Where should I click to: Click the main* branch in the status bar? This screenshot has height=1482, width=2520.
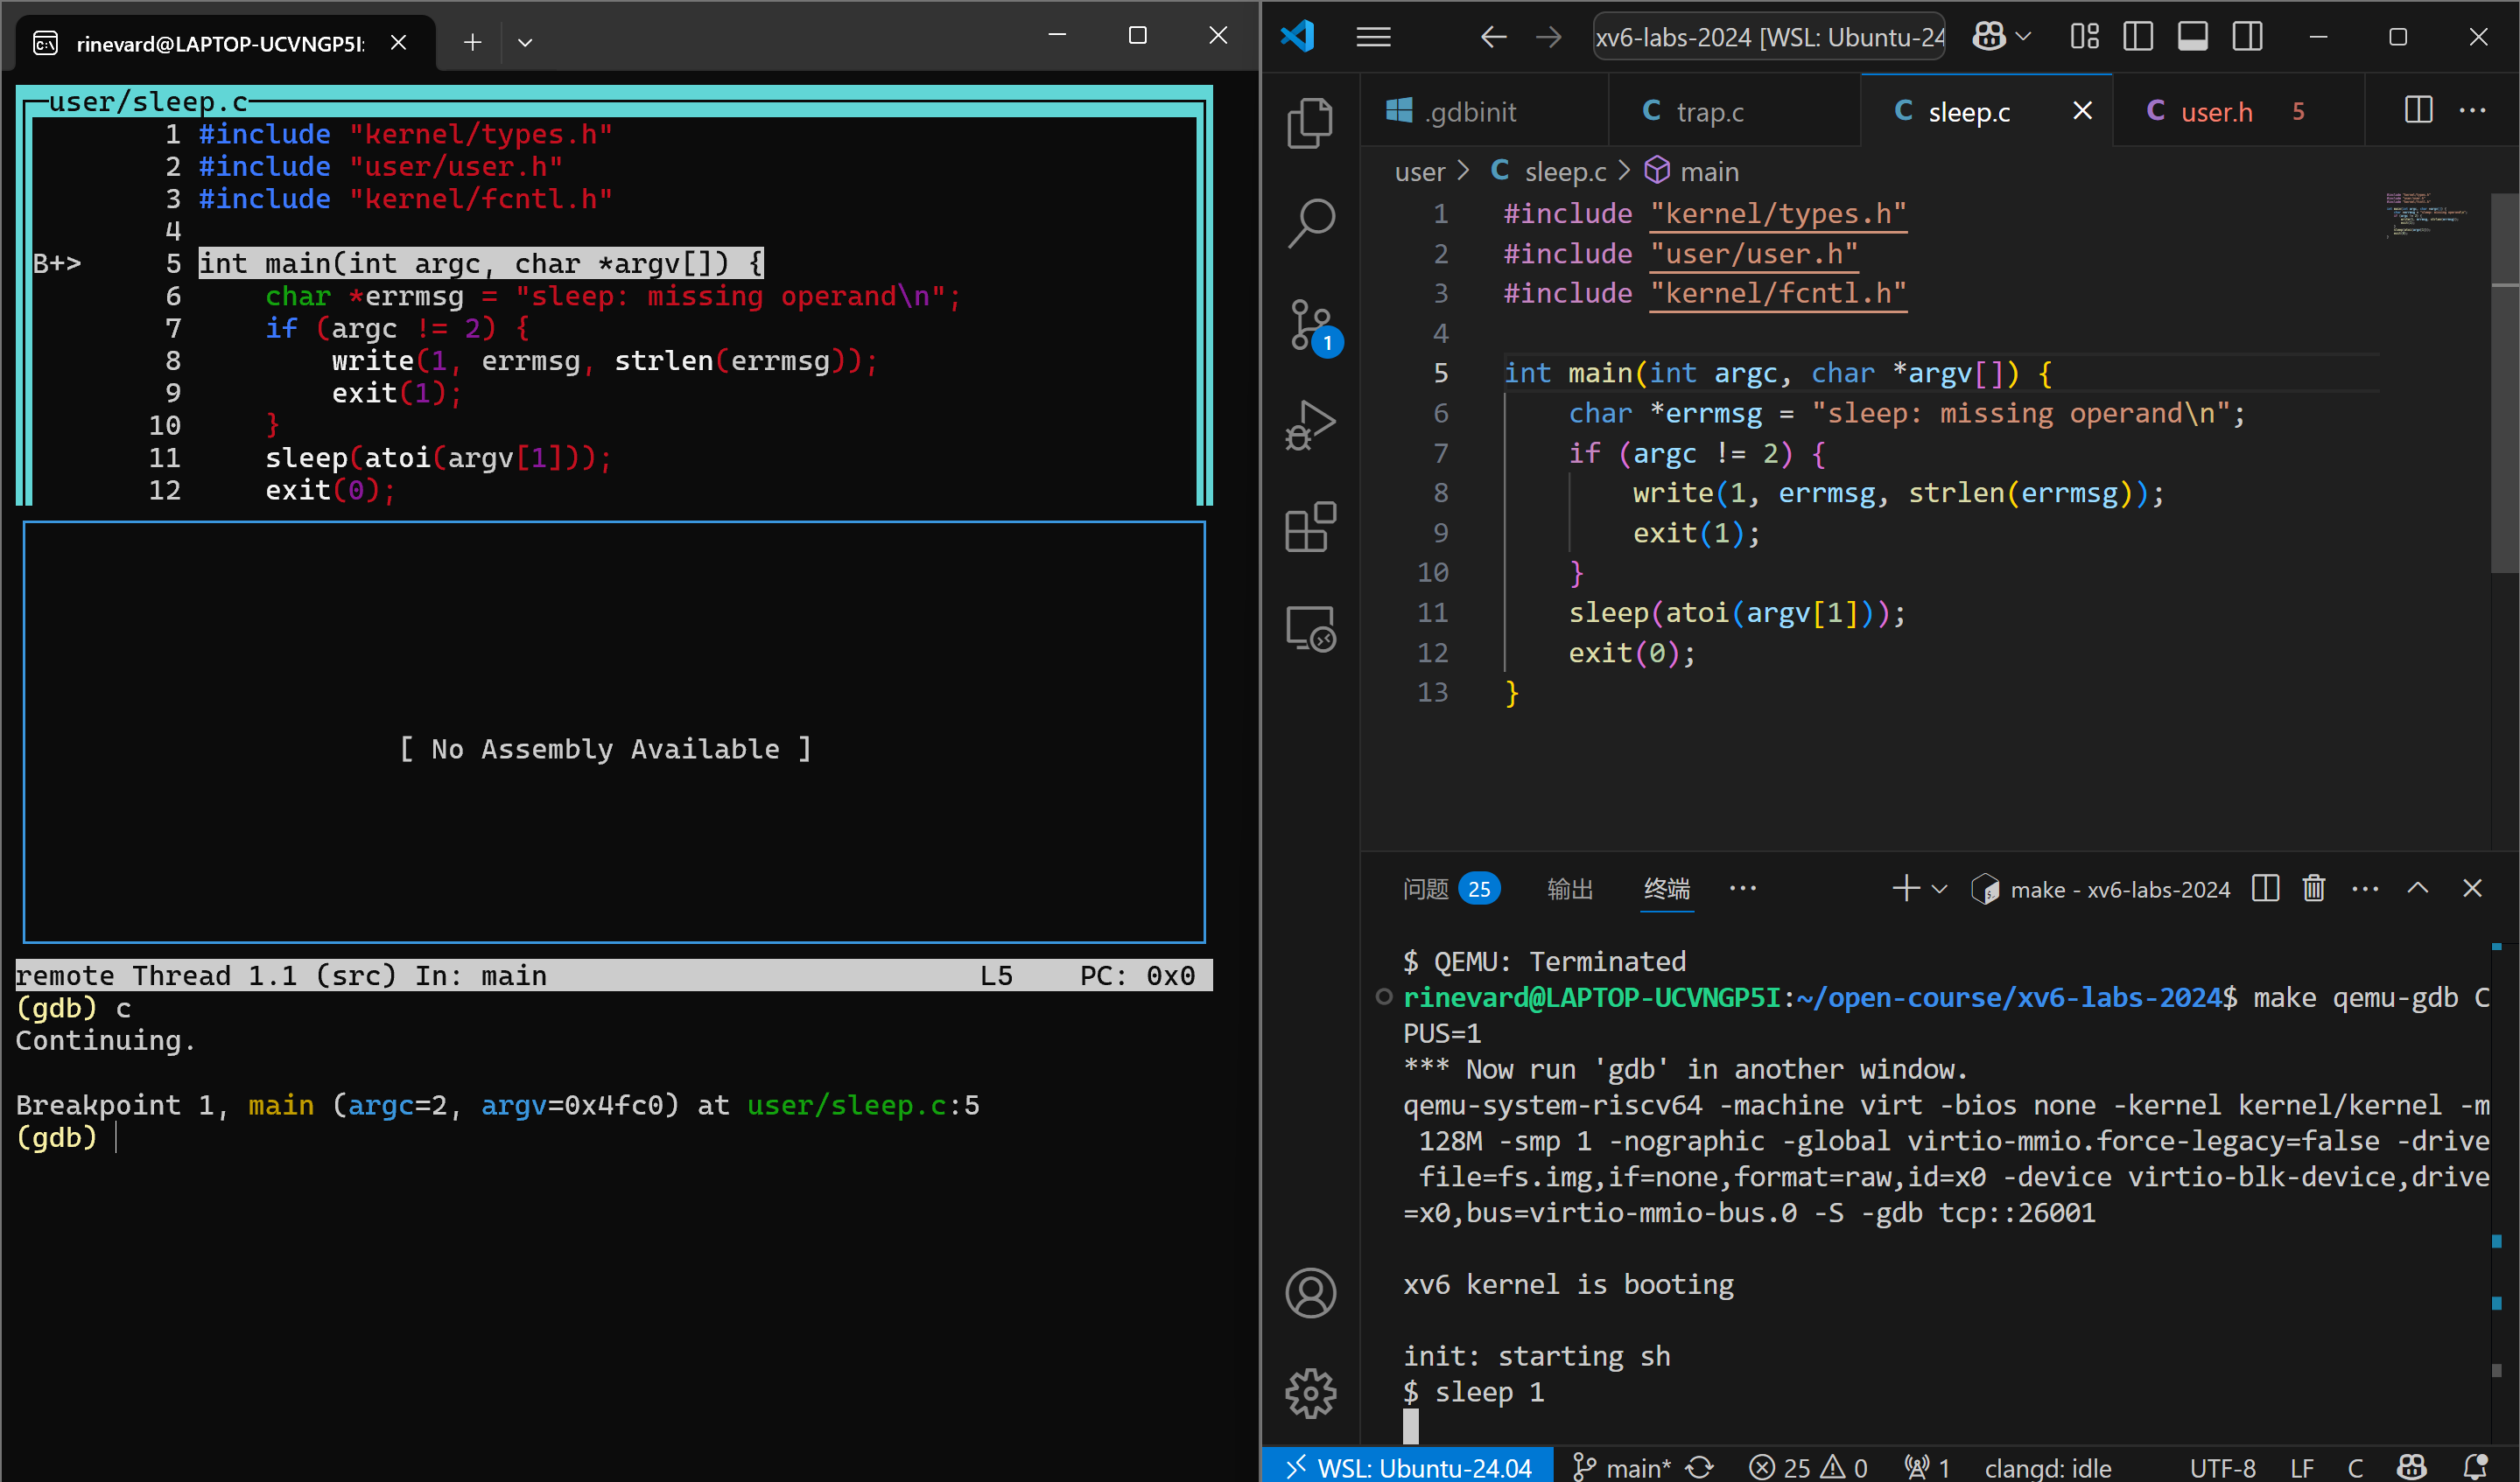1623,1466
